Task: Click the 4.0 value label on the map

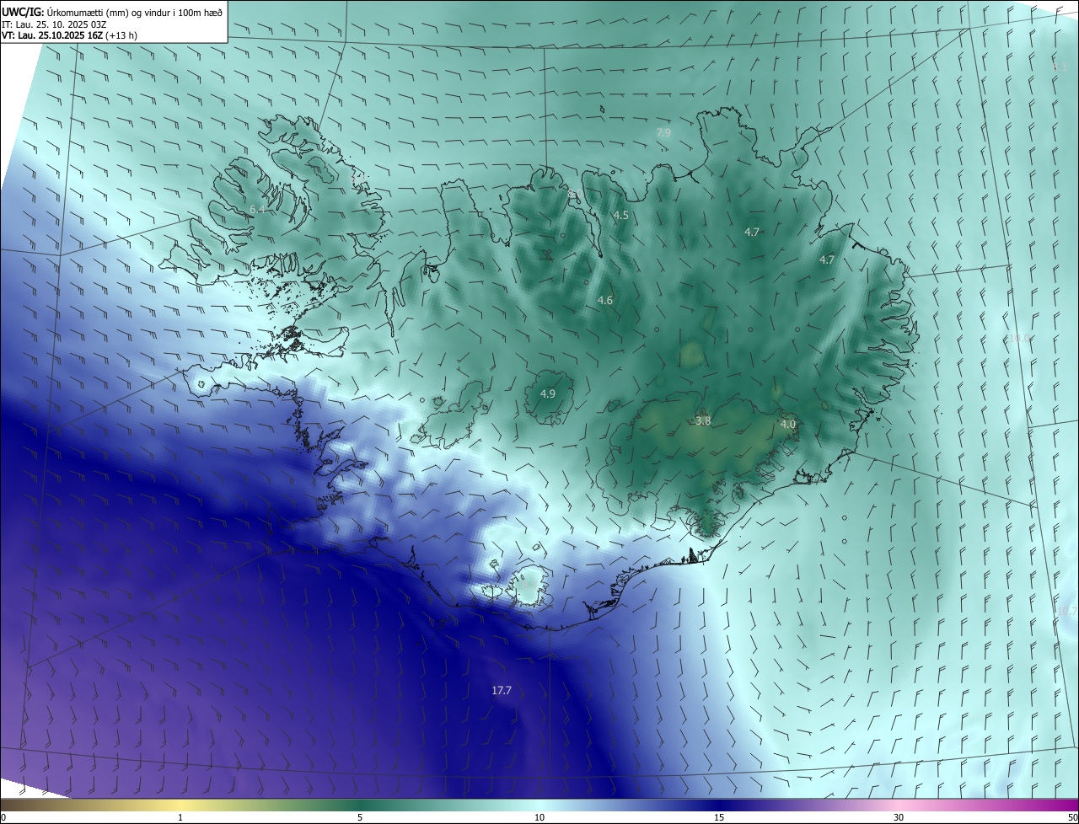Action: point(788,425)
